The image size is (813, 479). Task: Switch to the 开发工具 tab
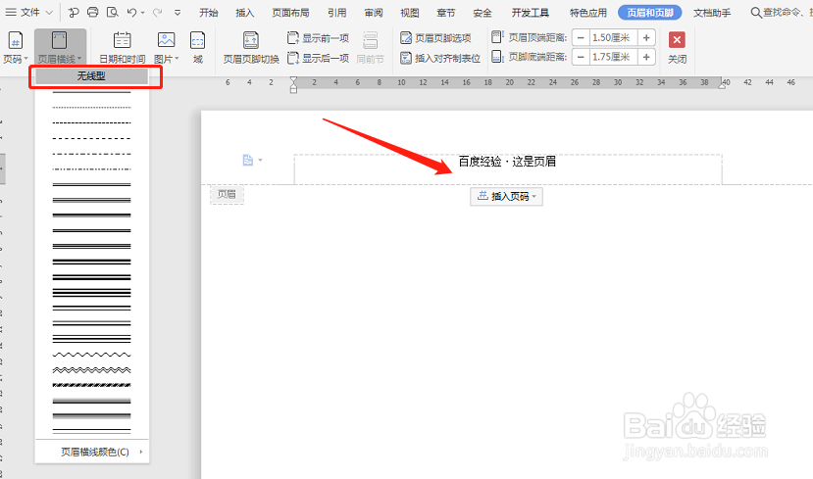coord(530,13)
